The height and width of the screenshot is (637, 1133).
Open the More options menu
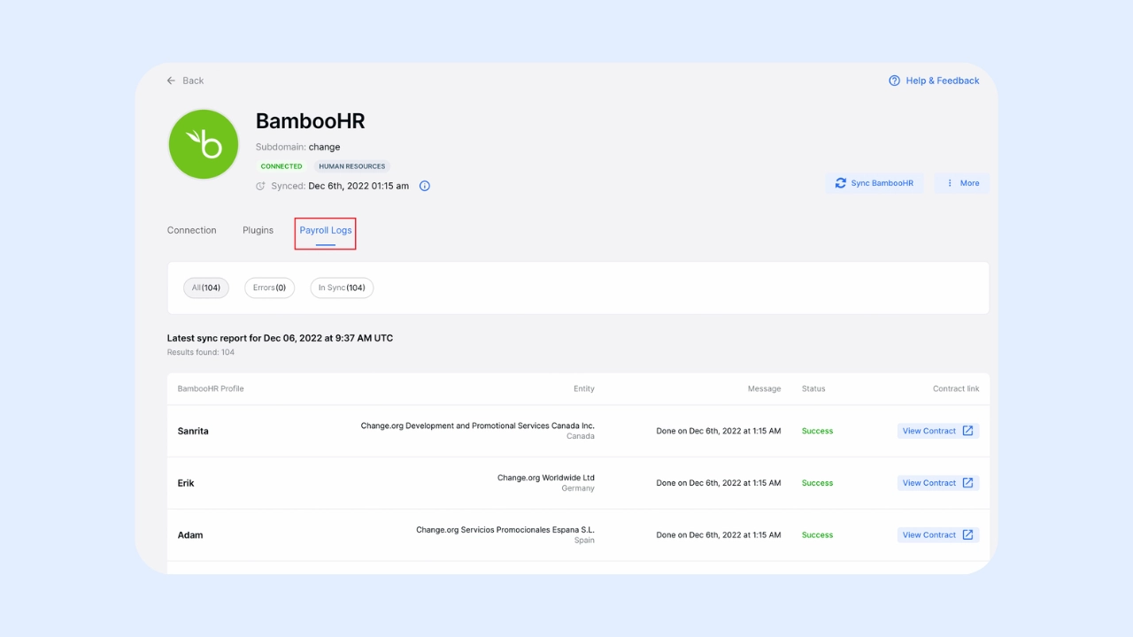point(962,183)
